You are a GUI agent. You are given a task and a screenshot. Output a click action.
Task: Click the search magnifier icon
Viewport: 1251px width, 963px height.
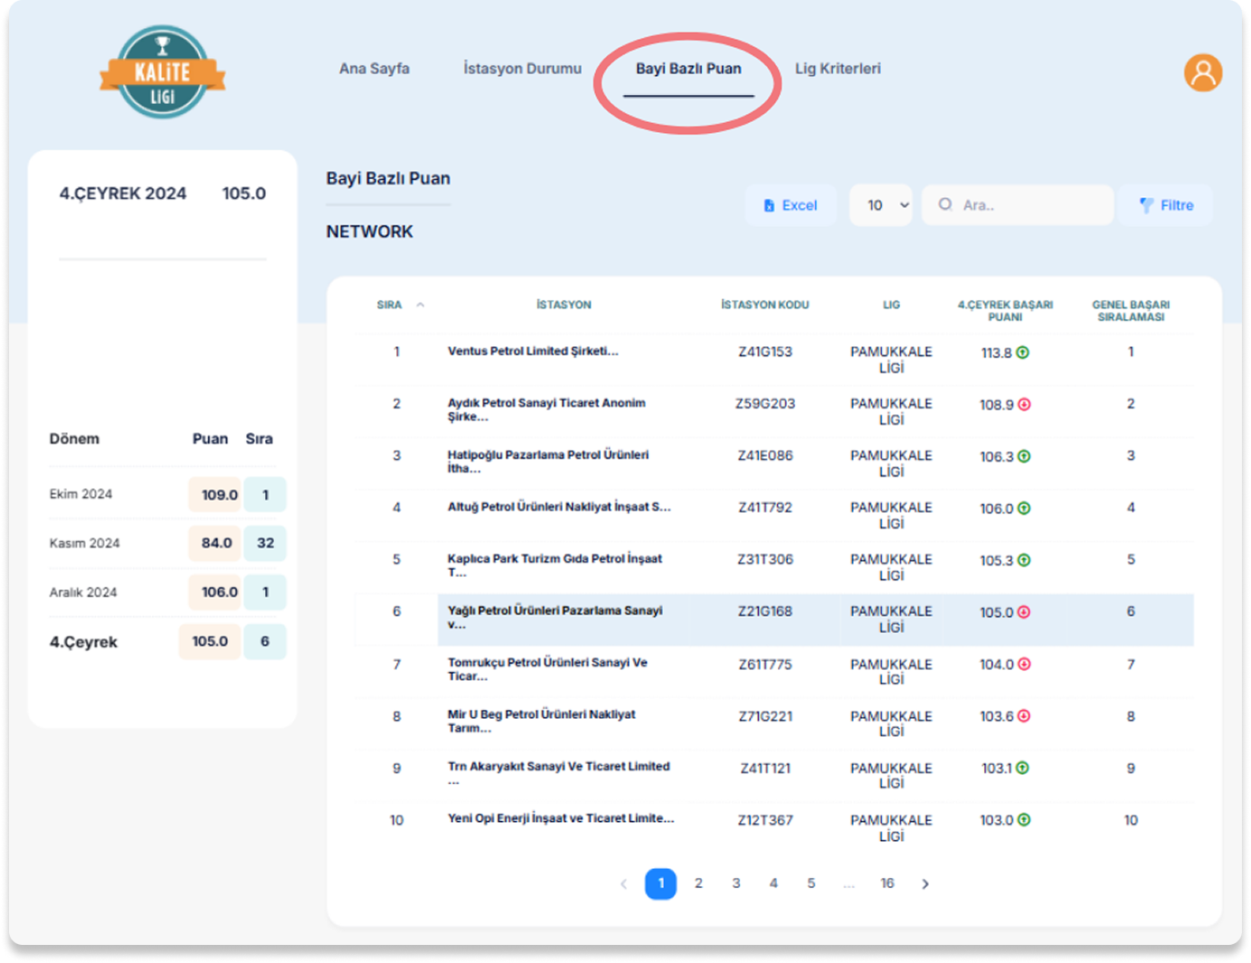coord(945,205)
